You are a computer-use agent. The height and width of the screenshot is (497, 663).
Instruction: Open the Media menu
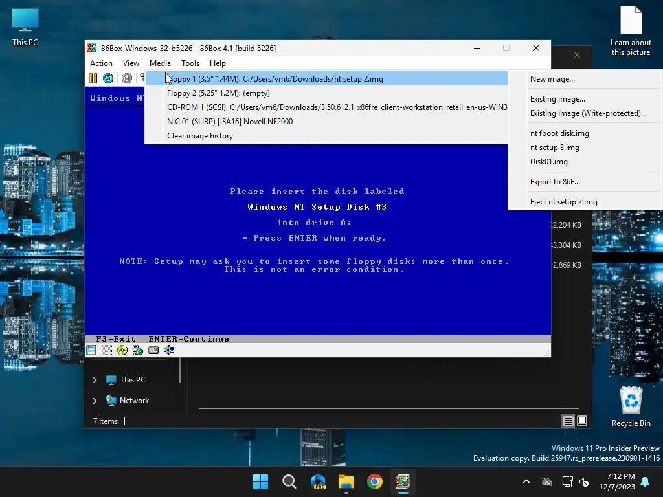(x=161, y=63)
